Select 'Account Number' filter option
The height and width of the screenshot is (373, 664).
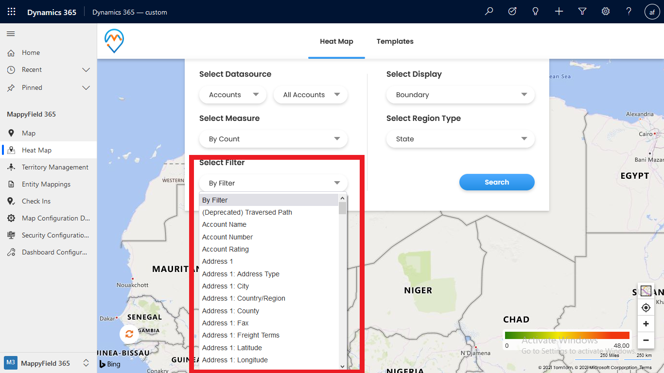click(x=269, y=237)
